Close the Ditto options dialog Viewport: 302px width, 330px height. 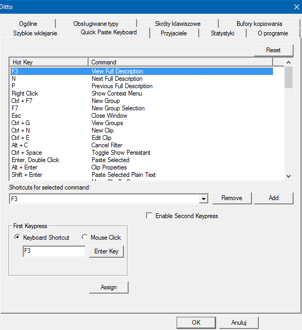(x=297, y=7)
